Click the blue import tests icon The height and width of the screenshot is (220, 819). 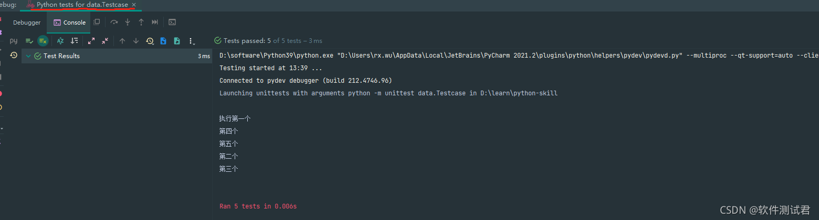(163, 41)
